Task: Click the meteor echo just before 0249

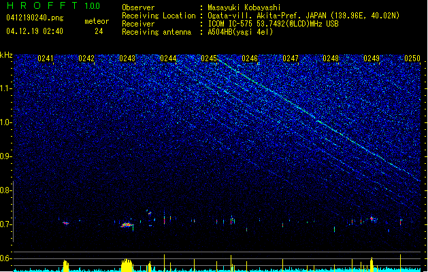Action: tap(372, 218)
